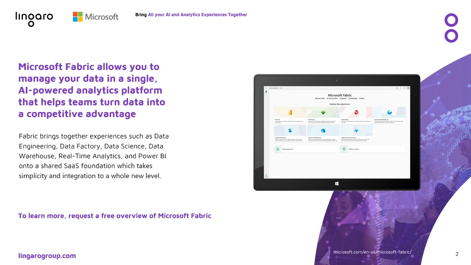Image resolution: width=471 pixels, height=265 pixels.
Task: Click the Microsoft logo
Action: coord(96,17)
